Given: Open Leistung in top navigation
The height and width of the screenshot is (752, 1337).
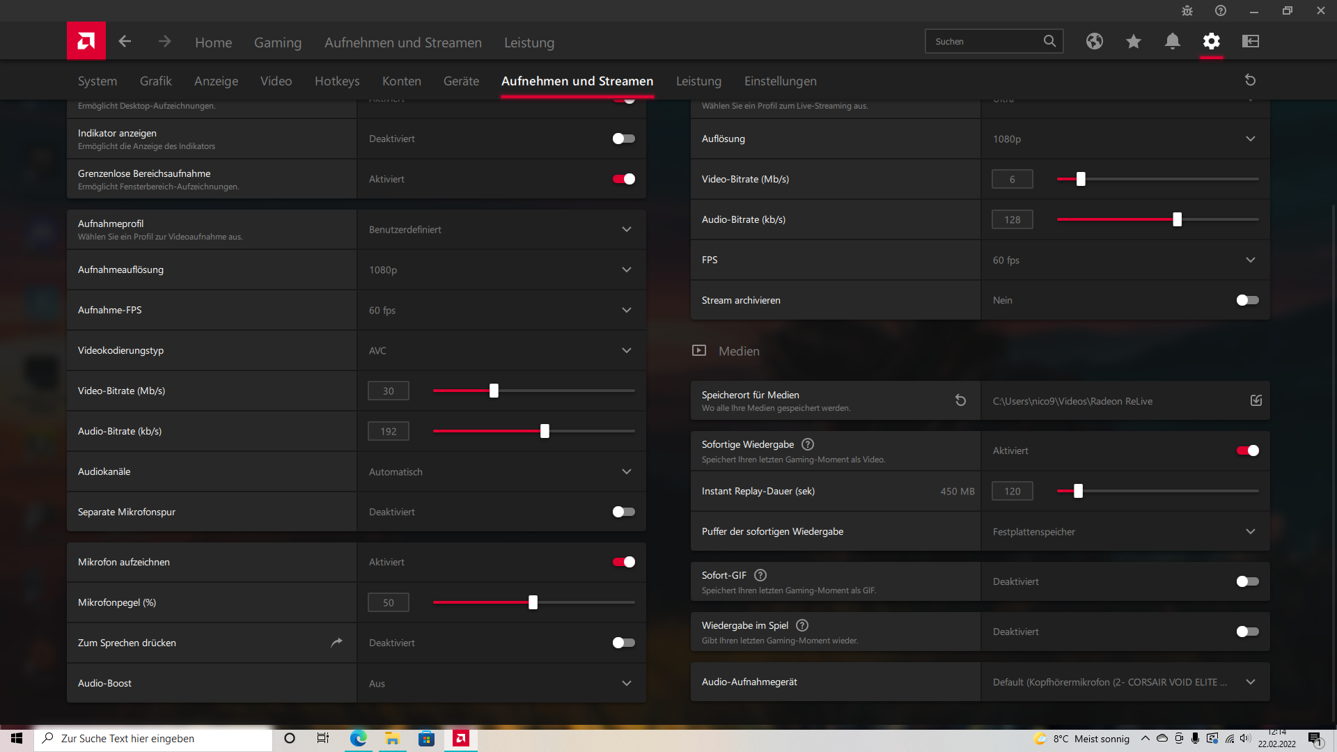Looking at the screenshot, I should pos(529,42).
